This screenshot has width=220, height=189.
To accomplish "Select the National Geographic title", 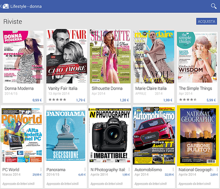I will (x=196, y=170).
